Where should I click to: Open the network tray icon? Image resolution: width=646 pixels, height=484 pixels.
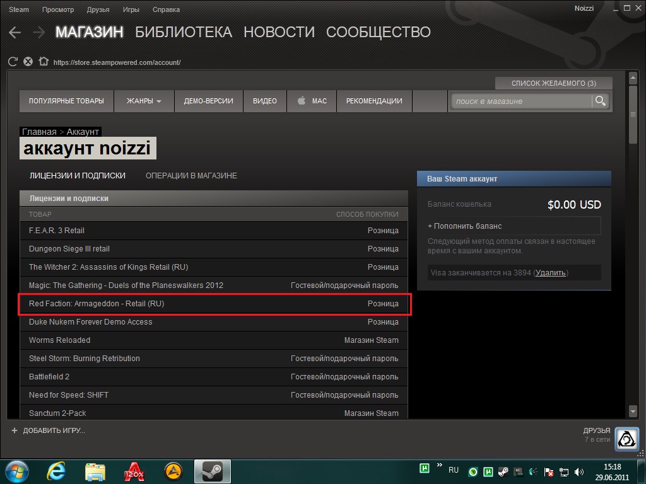pos(563,472)
